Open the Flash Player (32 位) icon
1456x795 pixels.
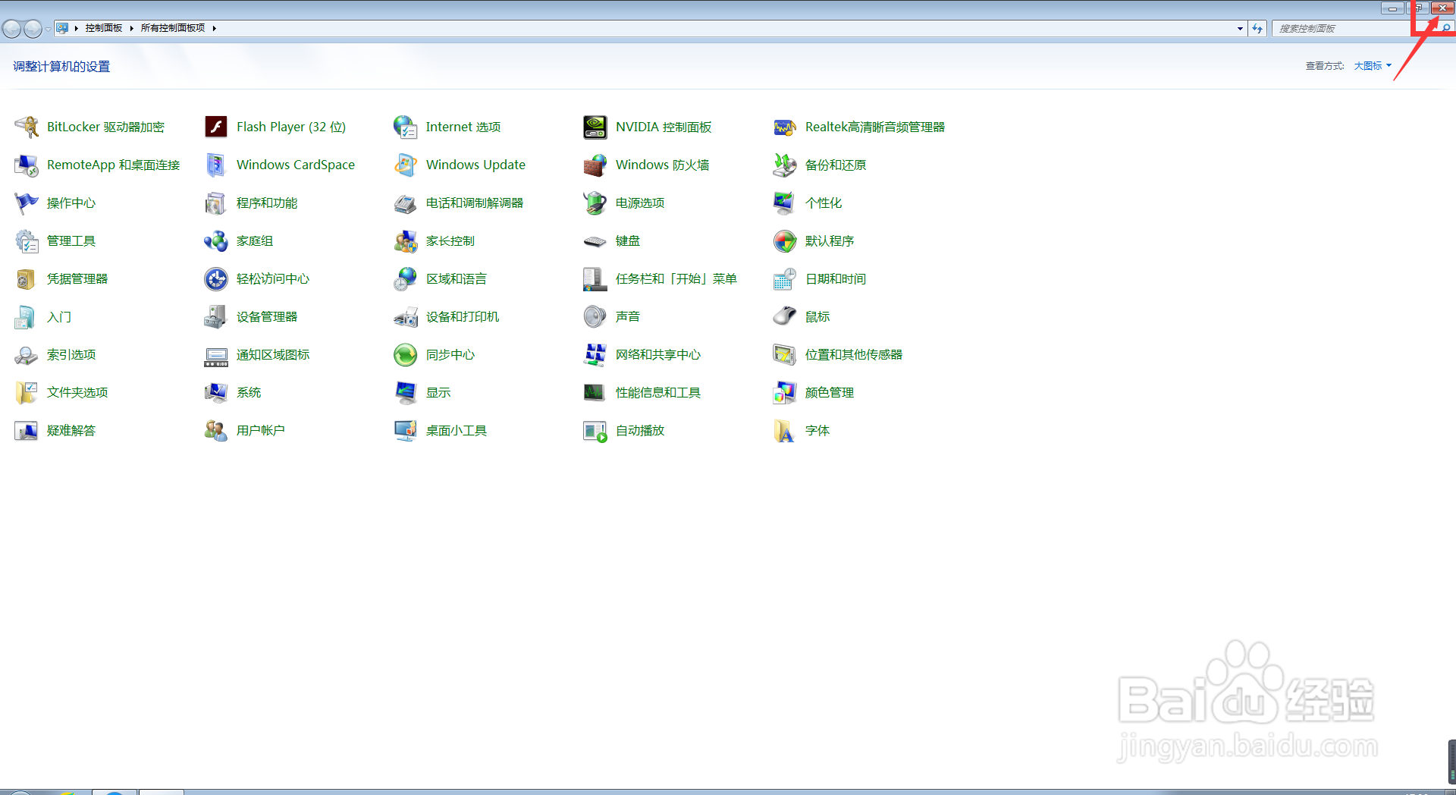(x=216, y=127)
